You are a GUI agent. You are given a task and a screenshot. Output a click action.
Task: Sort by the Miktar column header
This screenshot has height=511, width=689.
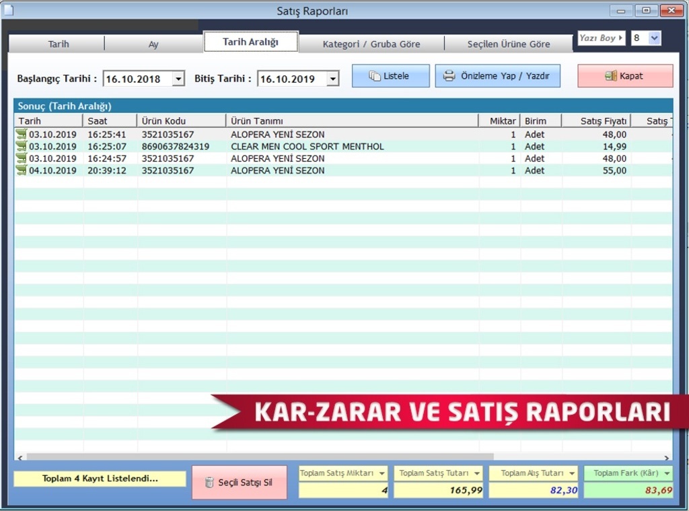point(499,121)
